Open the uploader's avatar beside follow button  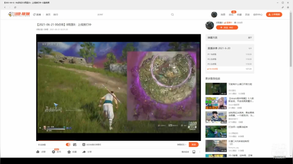(x=210, y=25)
